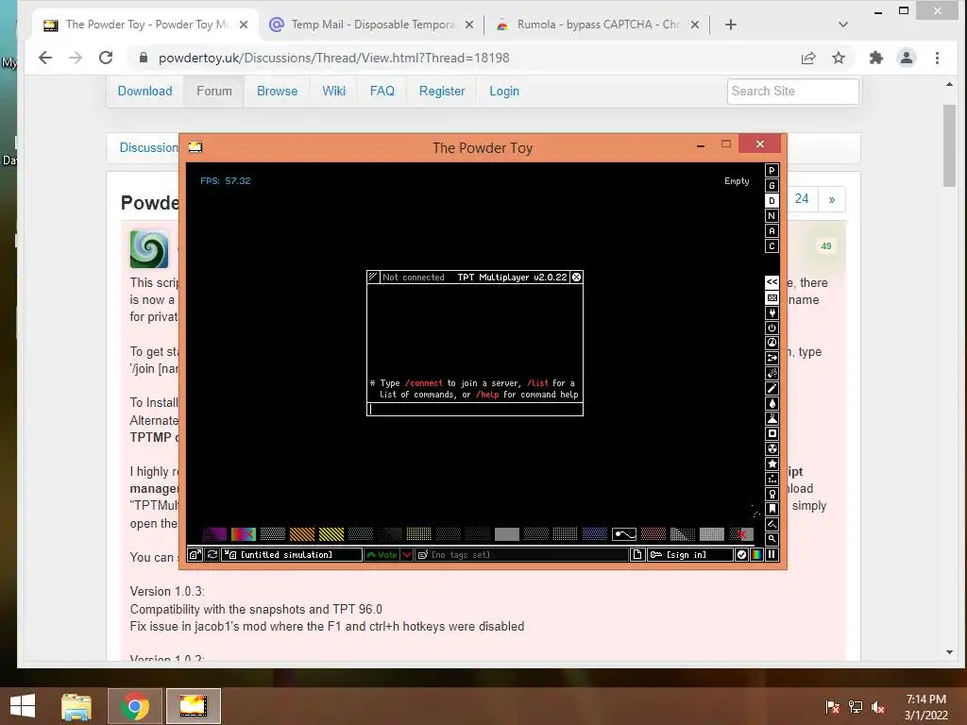
Task: Click the muted volume tray icon
Action: (x=878, y=707)
